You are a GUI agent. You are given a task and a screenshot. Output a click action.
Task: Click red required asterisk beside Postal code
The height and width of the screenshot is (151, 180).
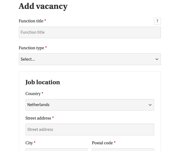[115, 143]
